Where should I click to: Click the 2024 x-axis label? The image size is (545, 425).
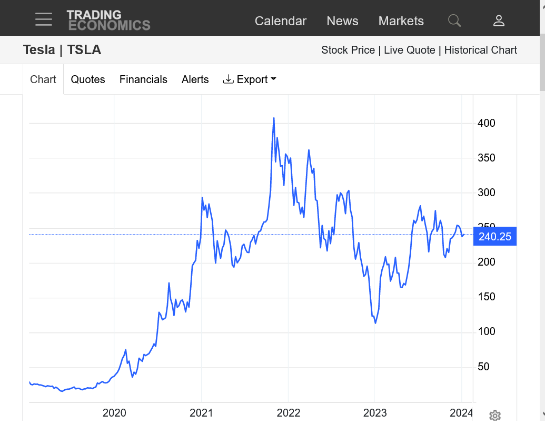pos(461,413)
